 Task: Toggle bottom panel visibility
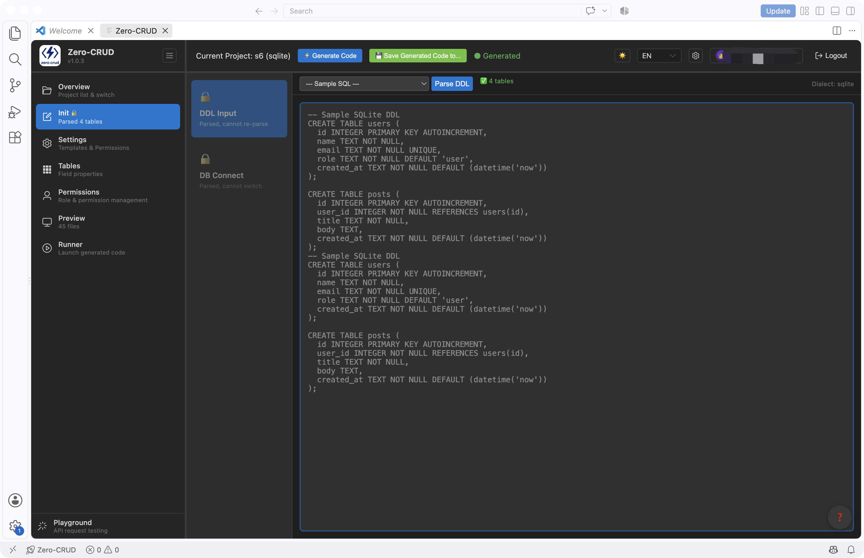(x=835, y=11)
